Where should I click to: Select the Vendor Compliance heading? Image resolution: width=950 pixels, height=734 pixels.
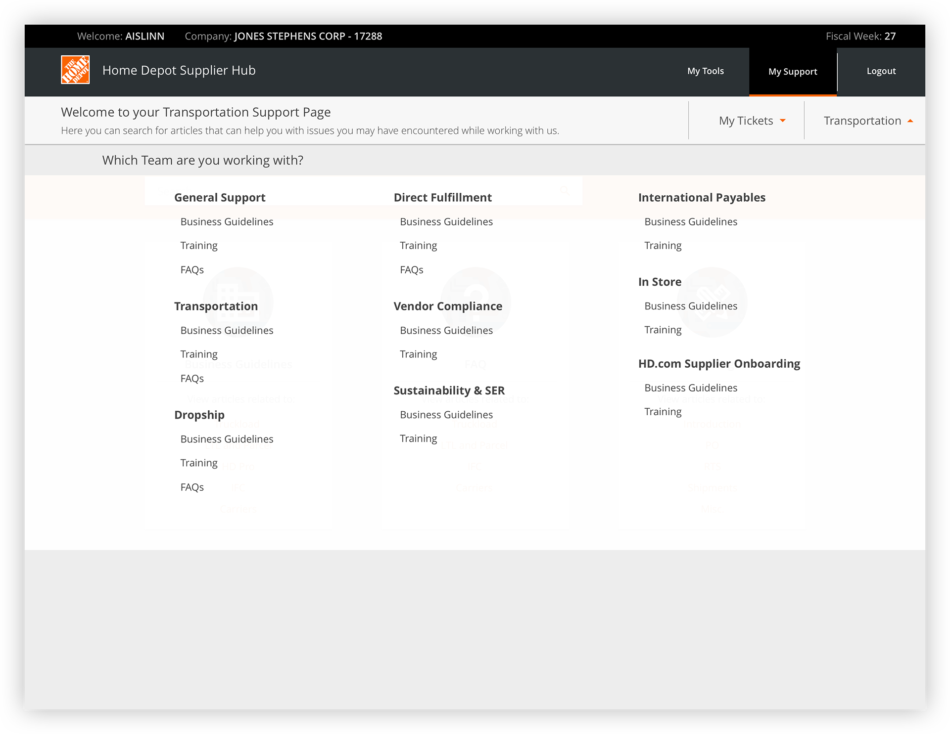448,306
